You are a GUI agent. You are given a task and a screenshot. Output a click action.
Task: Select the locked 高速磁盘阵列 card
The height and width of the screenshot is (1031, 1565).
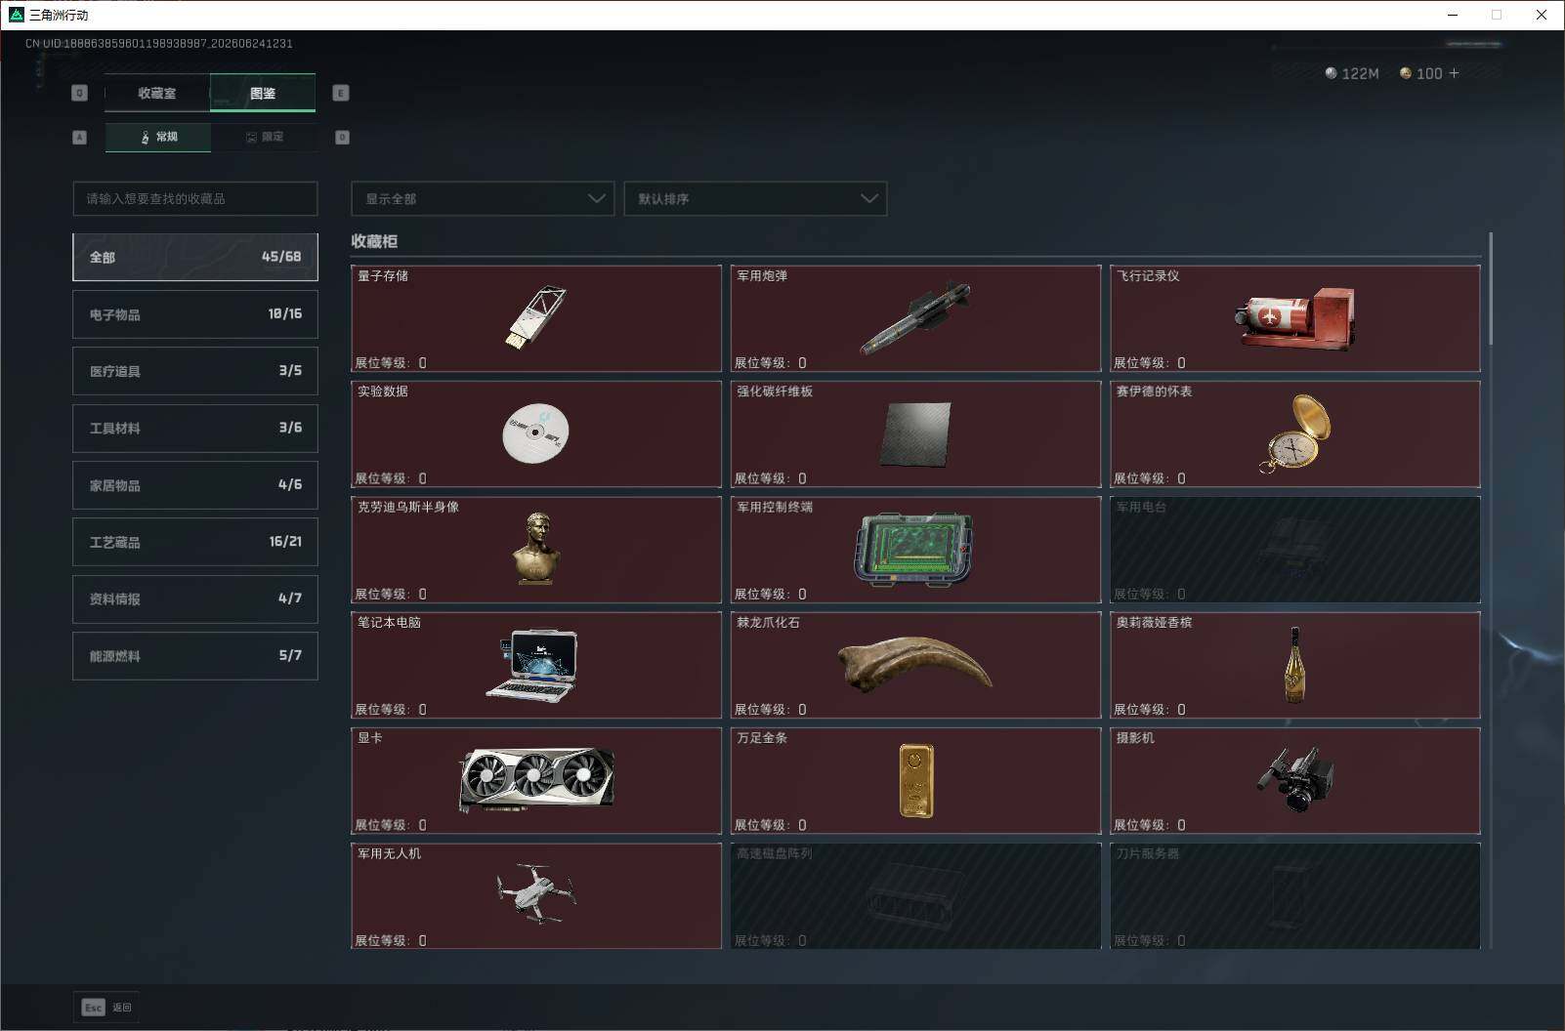point(915,896)
